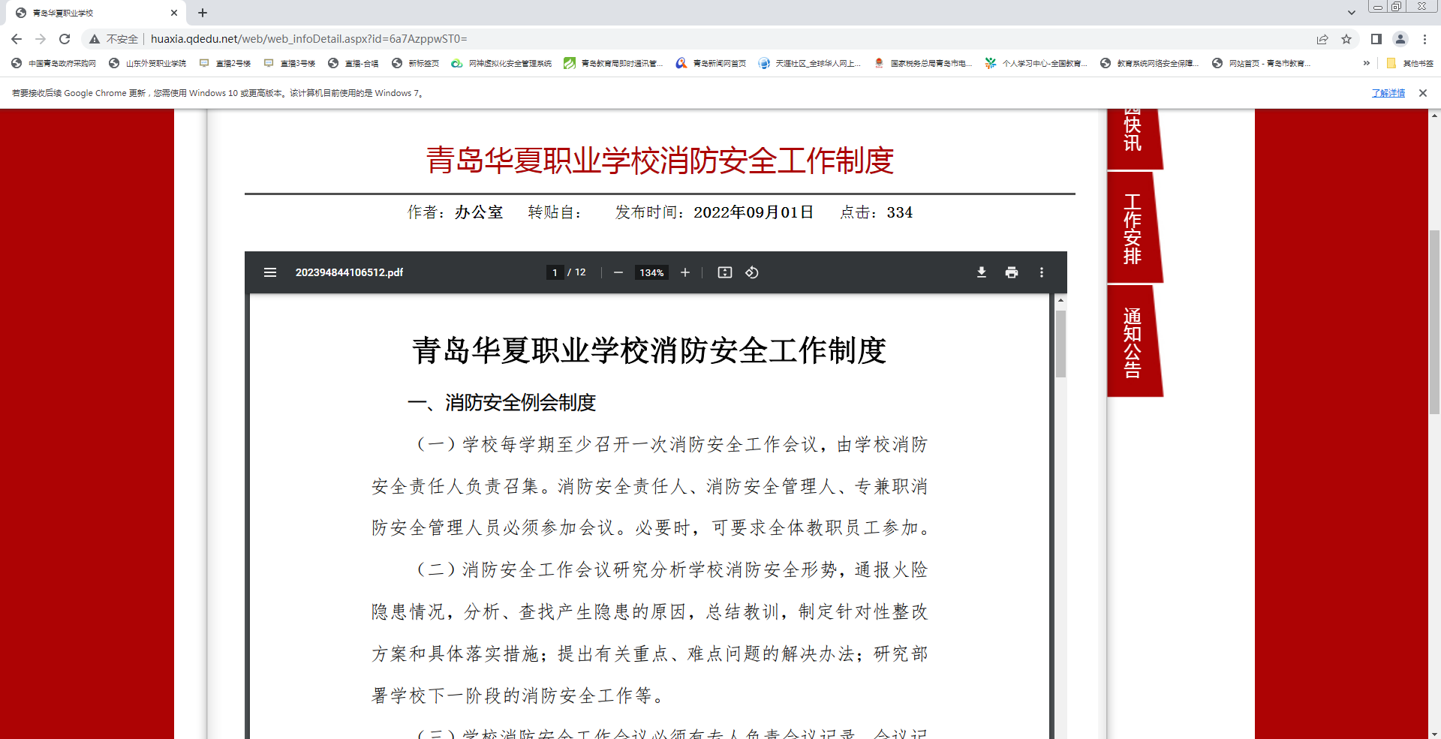Click the PDF zoom in plus button

coord(685,272)
